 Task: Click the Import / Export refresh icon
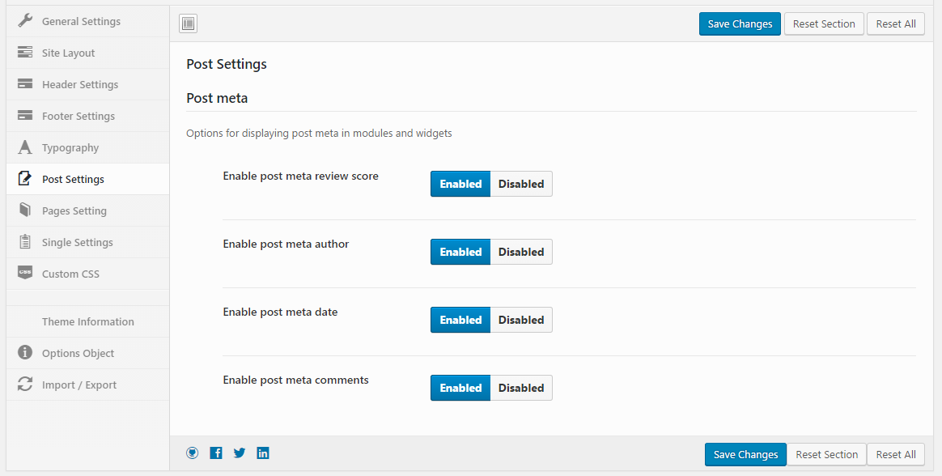25,385
